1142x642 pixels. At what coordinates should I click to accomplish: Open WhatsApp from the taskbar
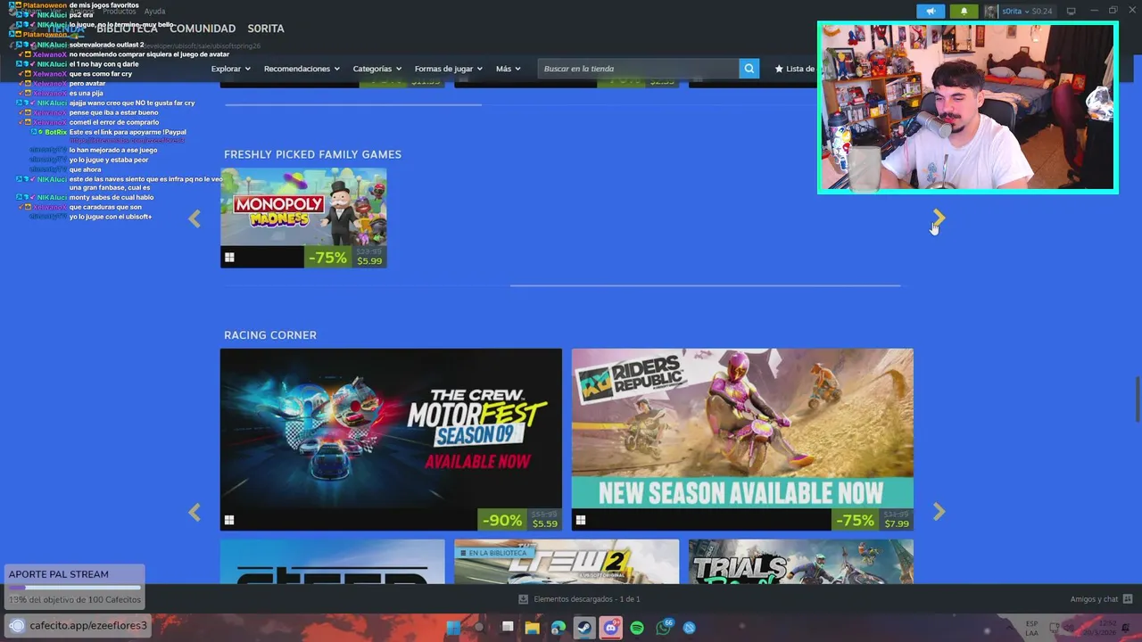(664, 628)
